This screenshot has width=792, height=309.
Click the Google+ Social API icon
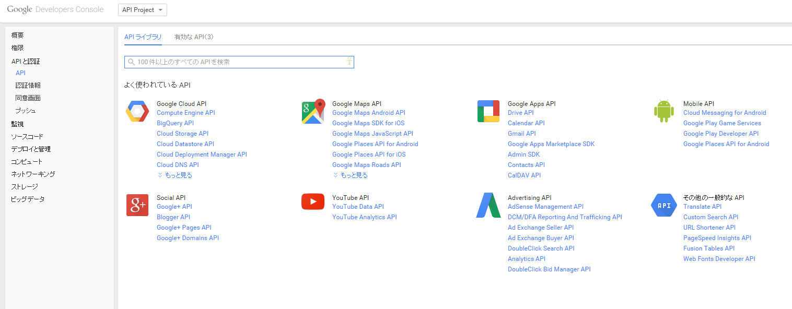[137, 205]
